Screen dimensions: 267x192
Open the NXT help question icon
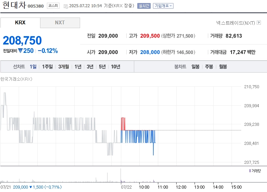point(259,22)
